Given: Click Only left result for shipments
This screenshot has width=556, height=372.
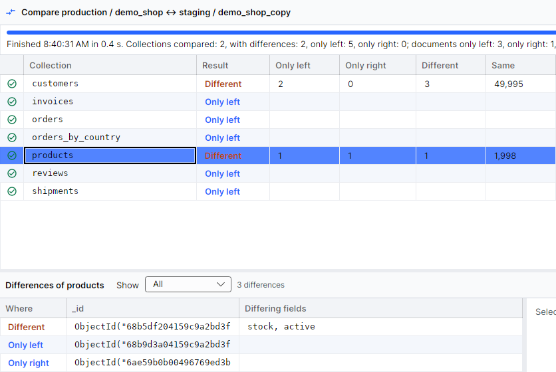Looking at the screenshot, I should click(x=222, y=192).
